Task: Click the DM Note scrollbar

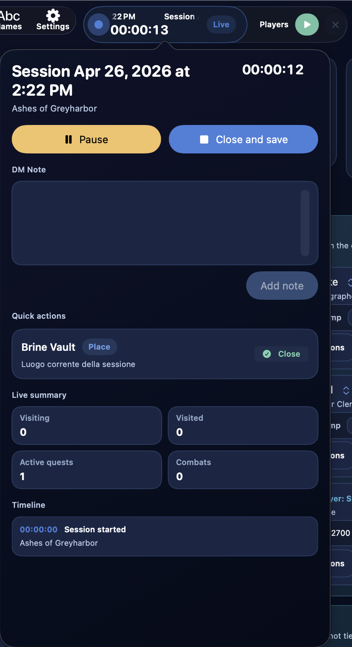Action: (x=305, y=223)
